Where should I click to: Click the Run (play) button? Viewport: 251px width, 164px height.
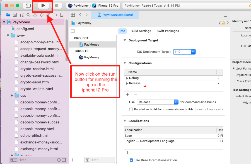43,6
